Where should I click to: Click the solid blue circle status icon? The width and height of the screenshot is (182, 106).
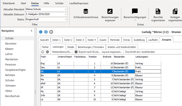point(41,32)
